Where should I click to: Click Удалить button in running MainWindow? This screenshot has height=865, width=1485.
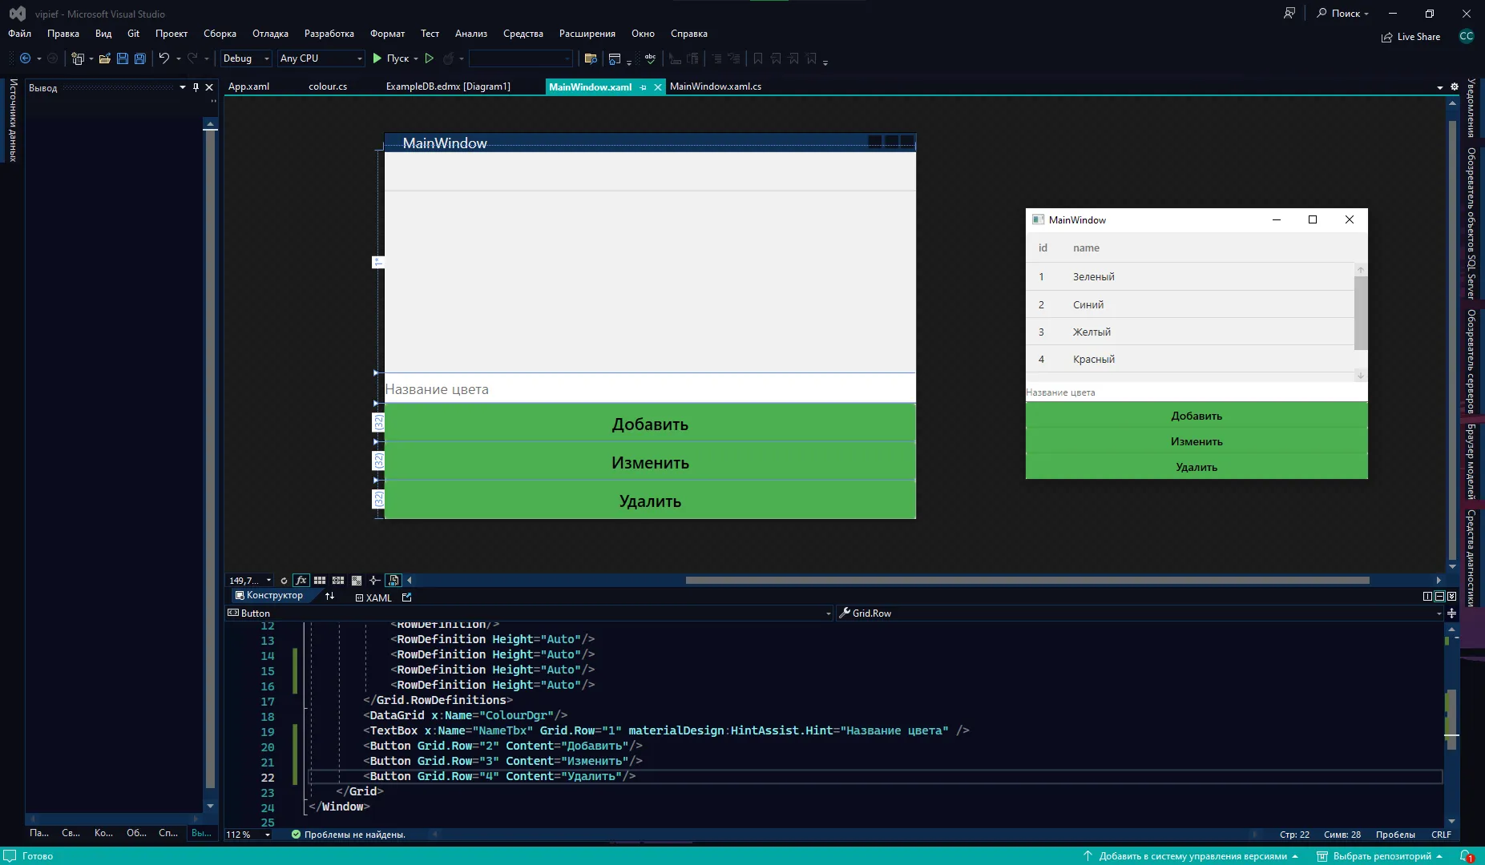(x=1196, y=467)
